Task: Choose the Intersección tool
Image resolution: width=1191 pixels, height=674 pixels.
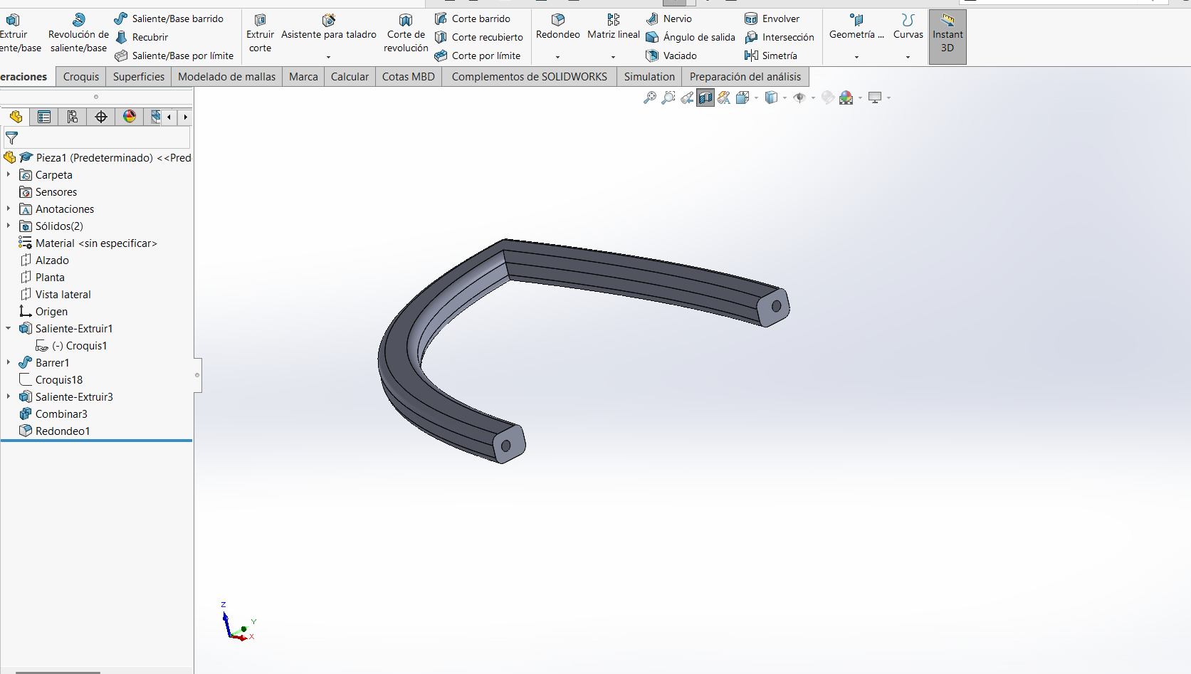Action: 780,37
